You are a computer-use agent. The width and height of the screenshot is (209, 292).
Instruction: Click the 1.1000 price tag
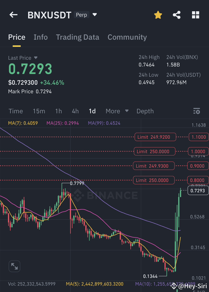click(199, 137)
